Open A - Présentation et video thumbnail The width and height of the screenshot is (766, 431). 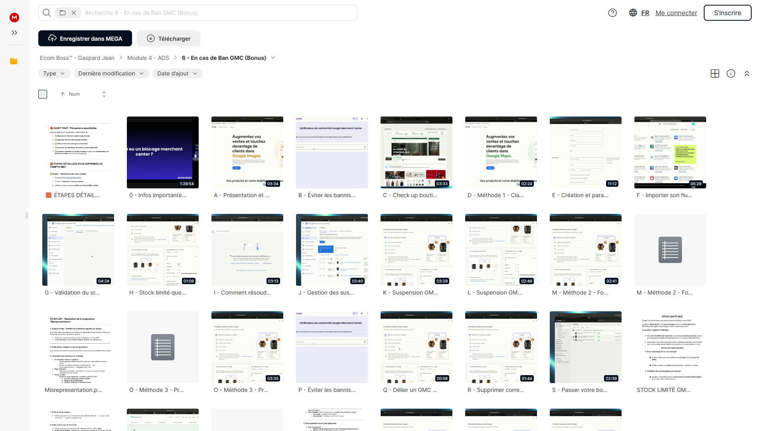[x=247, y=152]
